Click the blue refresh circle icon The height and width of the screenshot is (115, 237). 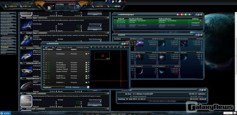(110, 1)
